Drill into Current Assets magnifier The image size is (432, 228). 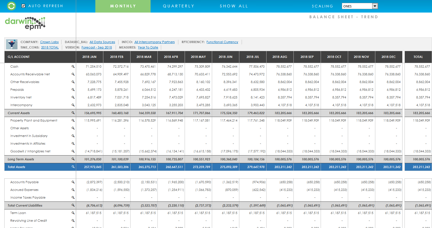point(73,113)
